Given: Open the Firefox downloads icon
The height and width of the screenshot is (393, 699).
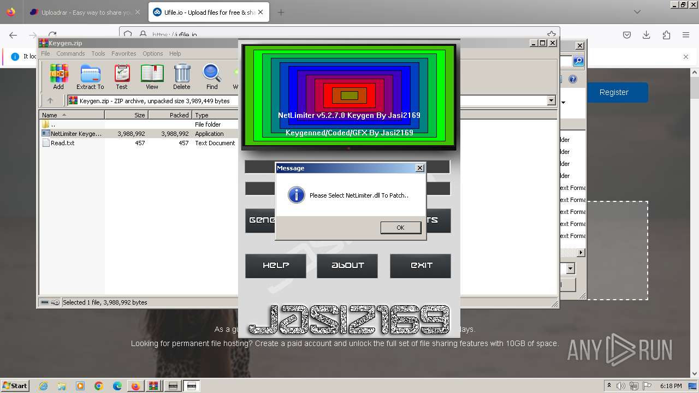Looking at the screenshot, I should [647, 35].
